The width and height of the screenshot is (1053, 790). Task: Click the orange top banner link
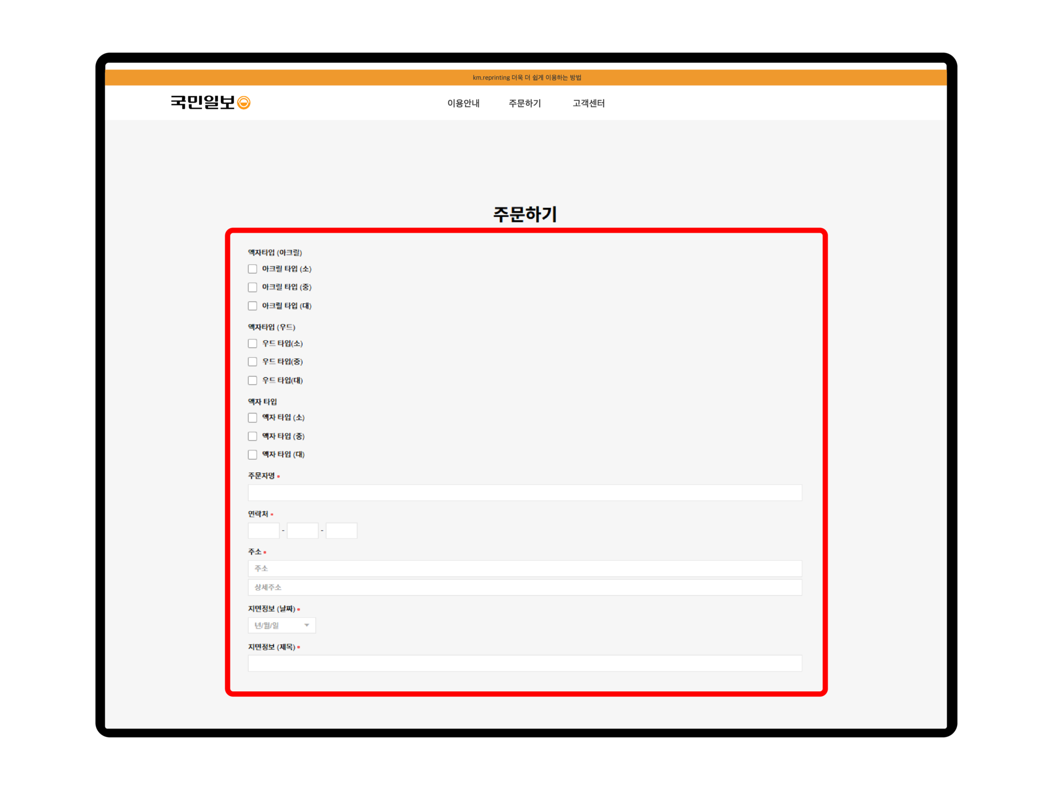click(x=526, y=77)
